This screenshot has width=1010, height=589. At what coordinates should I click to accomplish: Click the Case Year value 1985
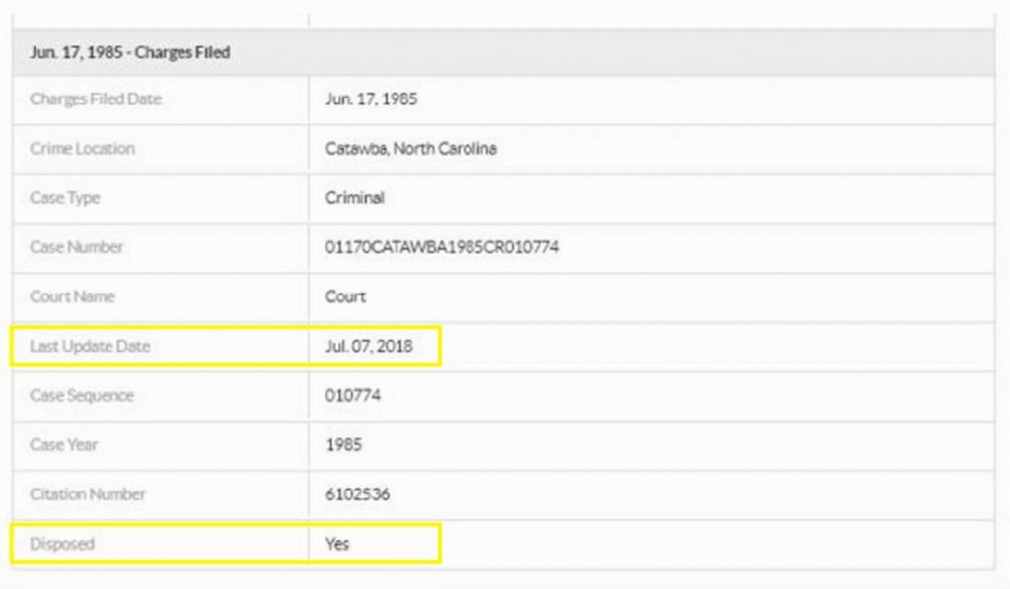tap(343, 445)
